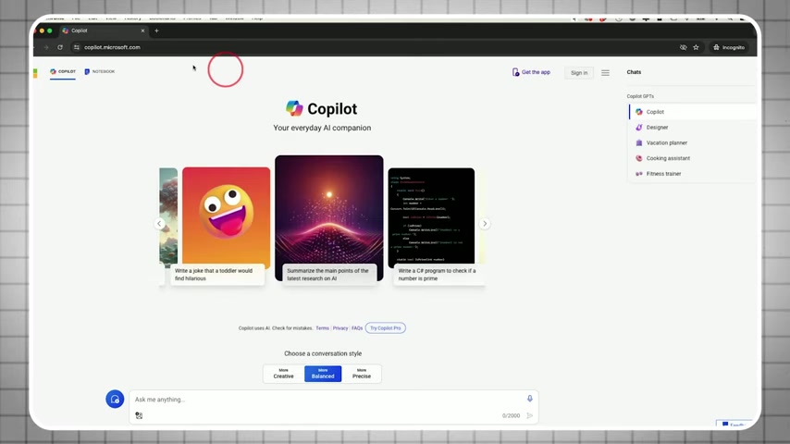790x444 pixels.
Task: Close the Copilot browser tab
Action: [x=142, y=31]
